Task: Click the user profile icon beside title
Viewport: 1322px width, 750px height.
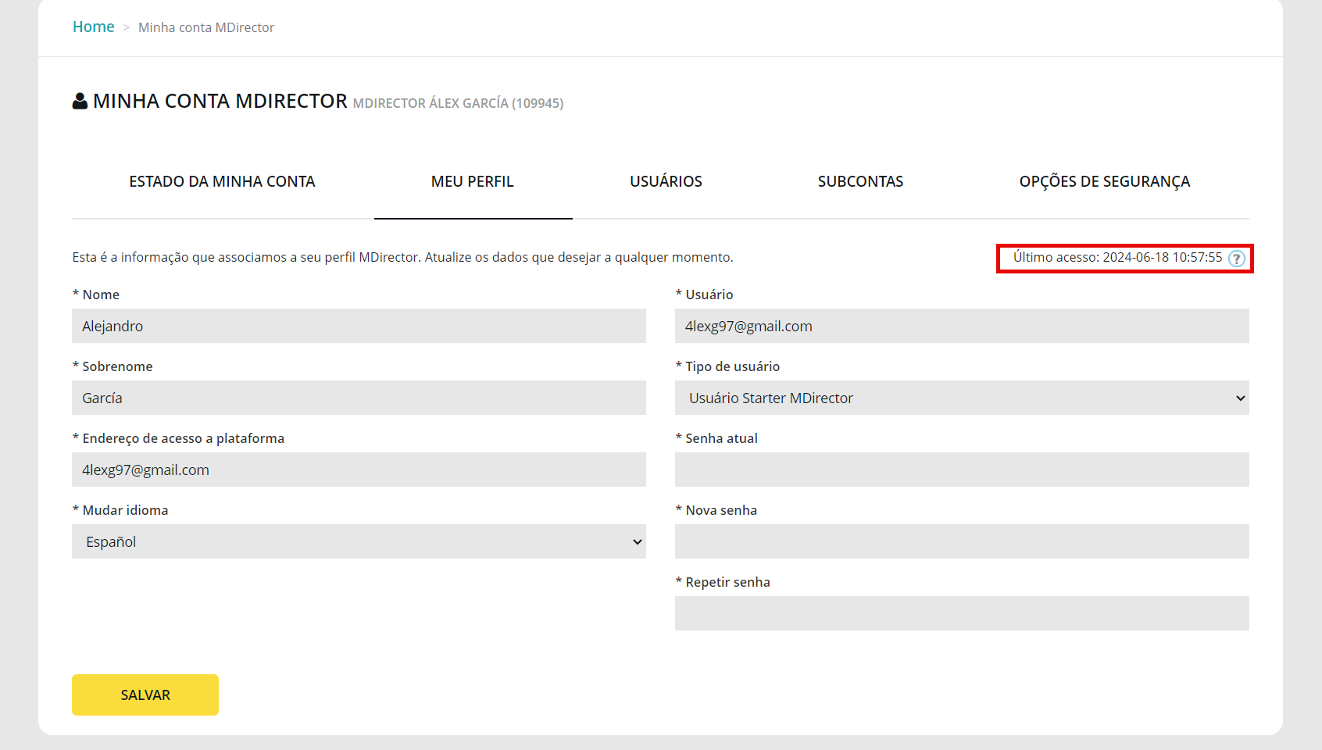Action: pos(80,102)
